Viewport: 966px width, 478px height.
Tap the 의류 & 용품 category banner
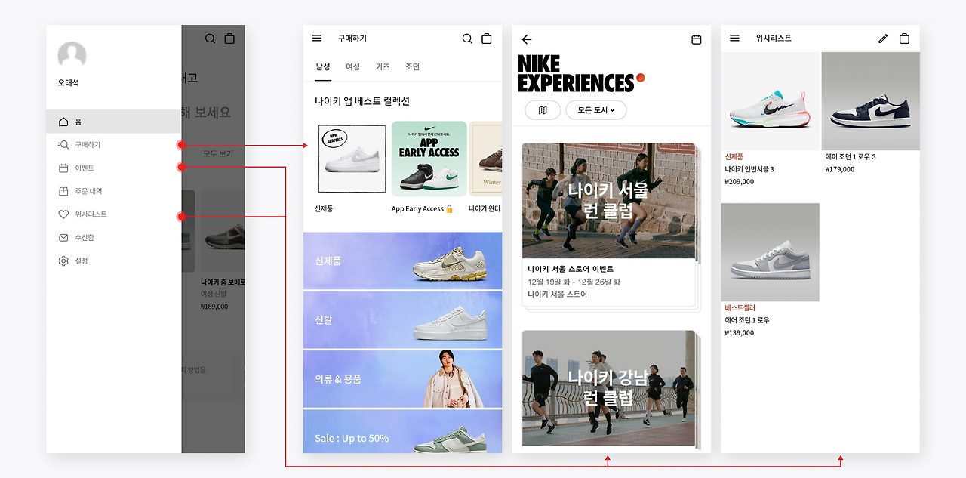402,378
